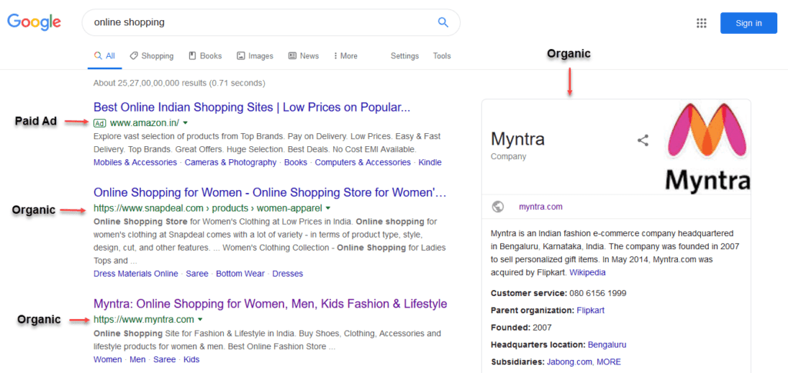Open the Myntra: Online Shopping result title
The width and height of the screenshot is (788, 373).
(x=270, y=304)
